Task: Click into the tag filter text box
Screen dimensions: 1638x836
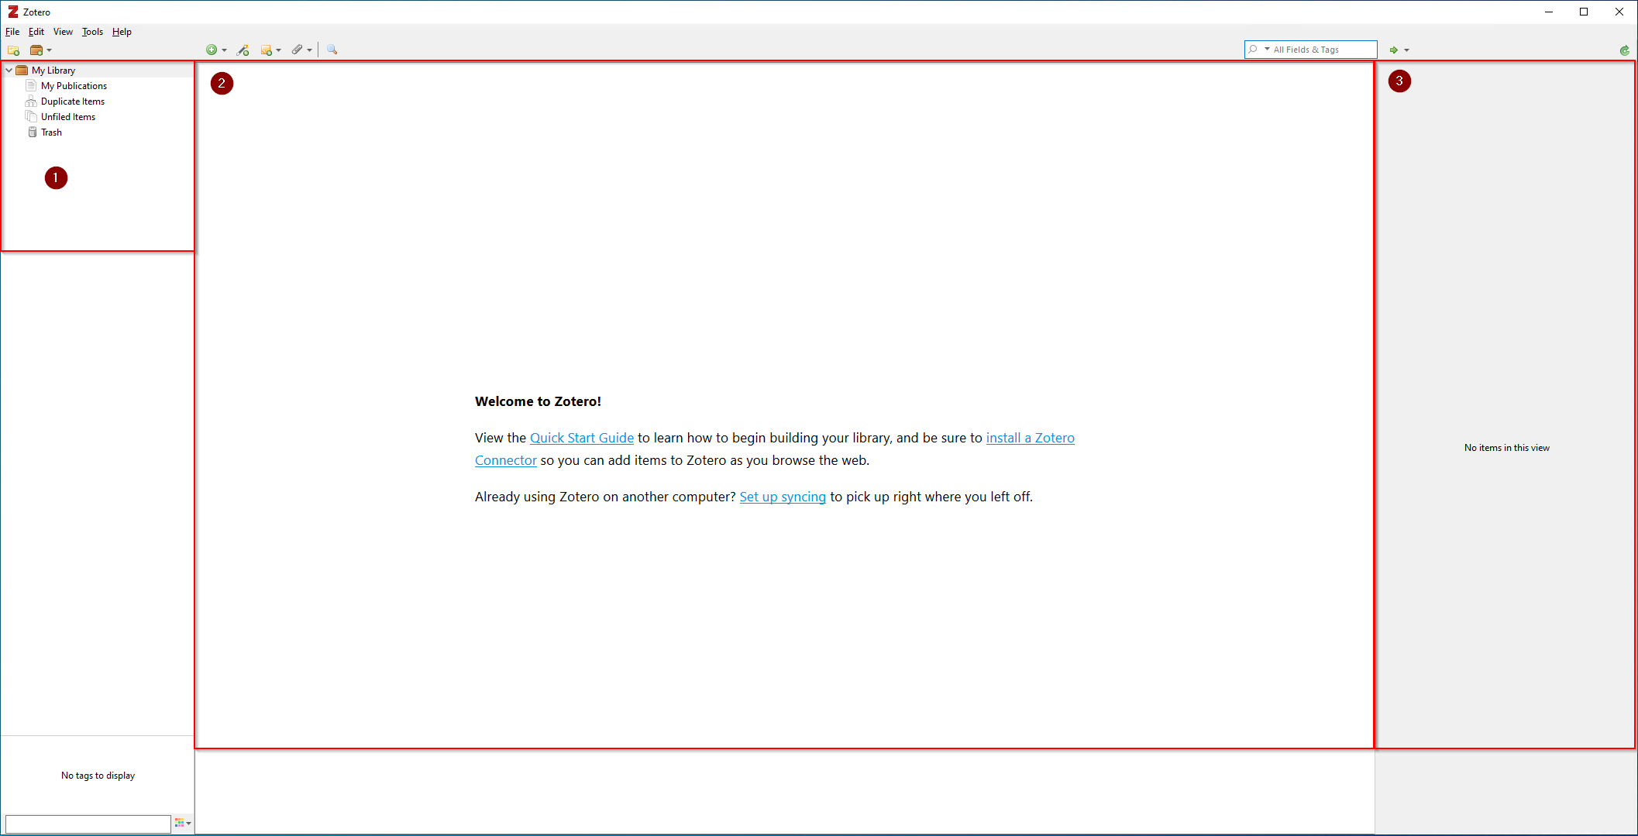Action: coord(88,824)
